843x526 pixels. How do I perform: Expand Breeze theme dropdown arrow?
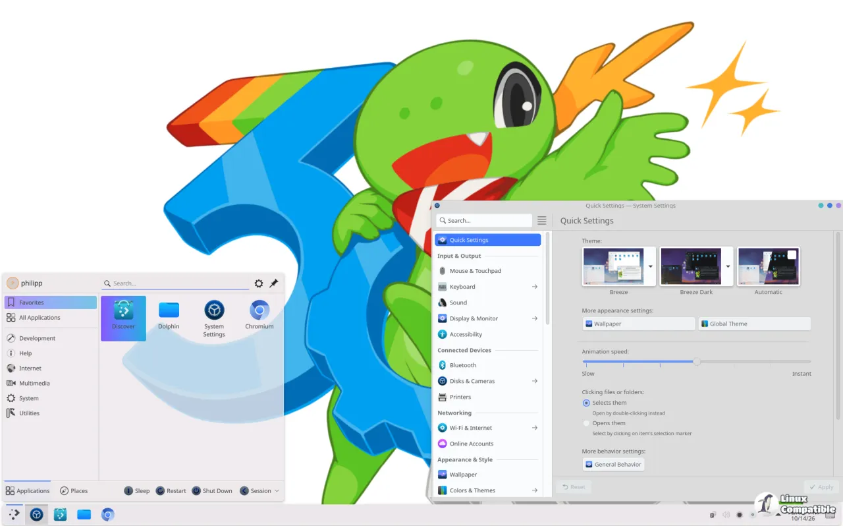click(651, 266)
